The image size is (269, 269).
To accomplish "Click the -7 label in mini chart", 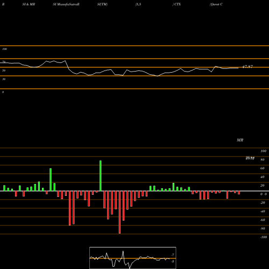I will 173,255.
